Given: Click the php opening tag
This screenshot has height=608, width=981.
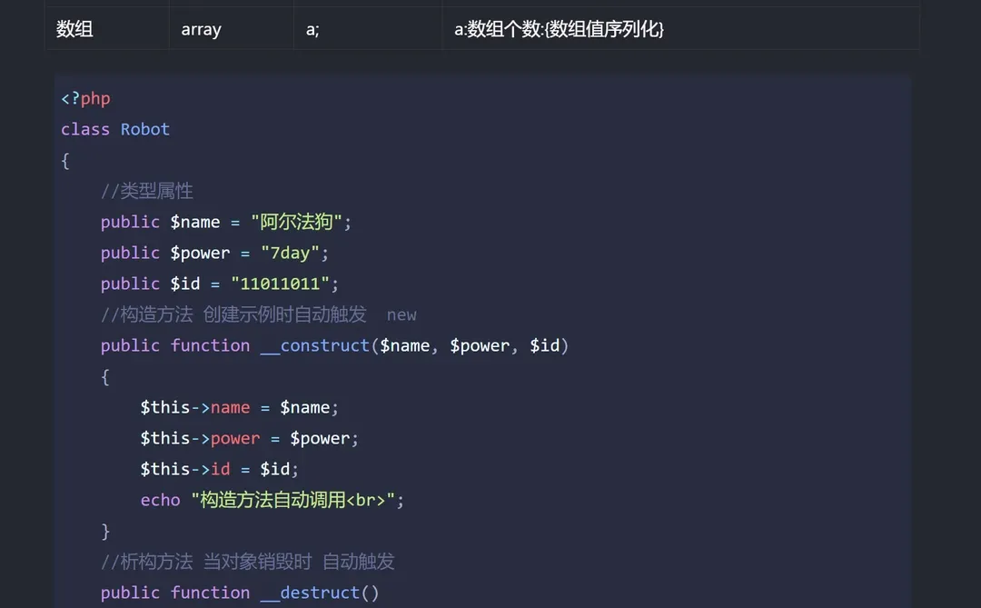Looking at the screenshot, I should tap(84, 98).
